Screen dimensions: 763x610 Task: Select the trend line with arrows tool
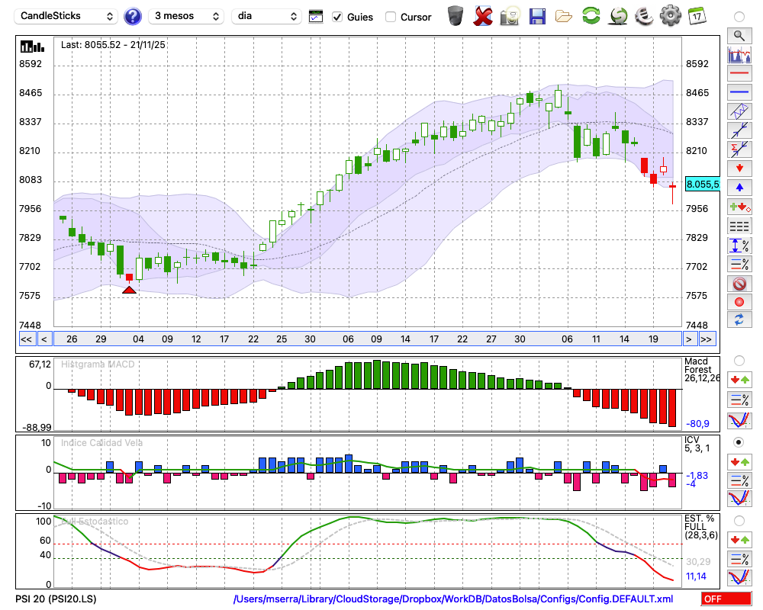739,130
